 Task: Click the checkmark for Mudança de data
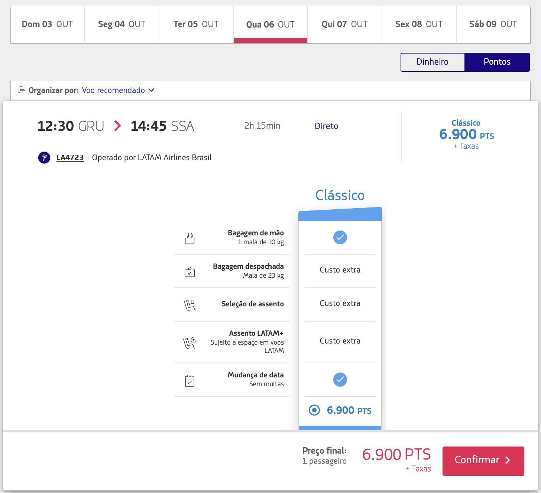click(340, 380)
